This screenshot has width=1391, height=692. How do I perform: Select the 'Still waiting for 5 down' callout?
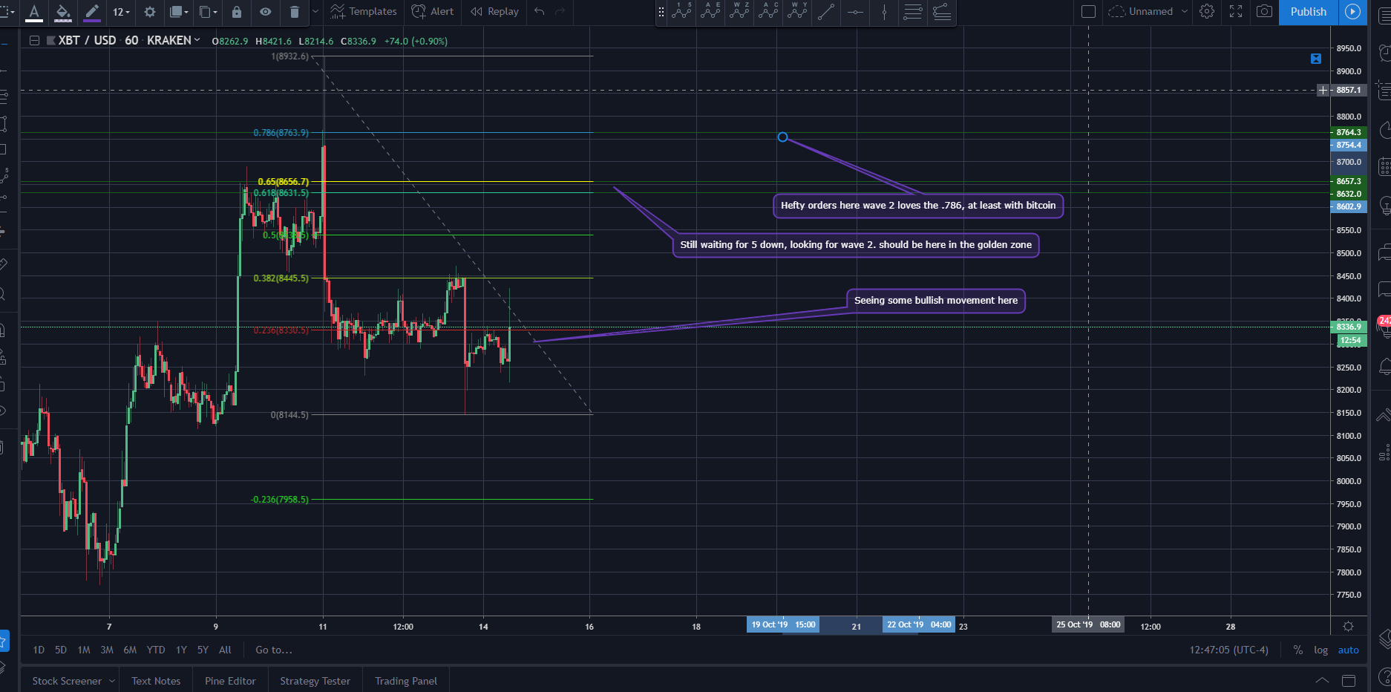[856, 245]
